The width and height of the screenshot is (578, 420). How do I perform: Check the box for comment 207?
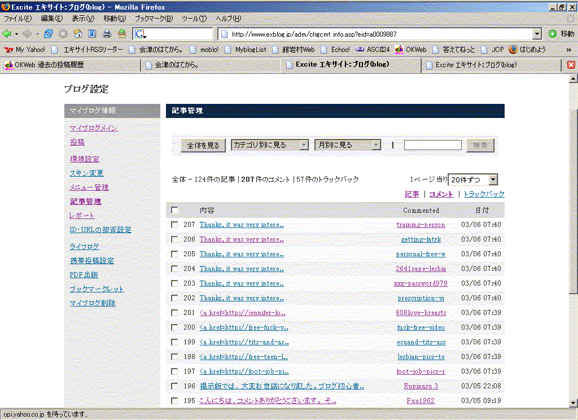pyautogui.click(x=175, y=225)
